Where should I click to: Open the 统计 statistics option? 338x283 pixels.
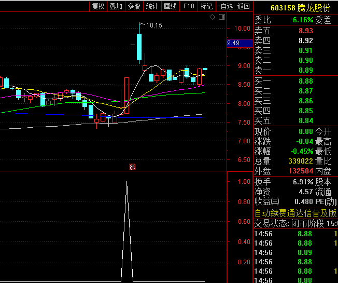point(152,6)
